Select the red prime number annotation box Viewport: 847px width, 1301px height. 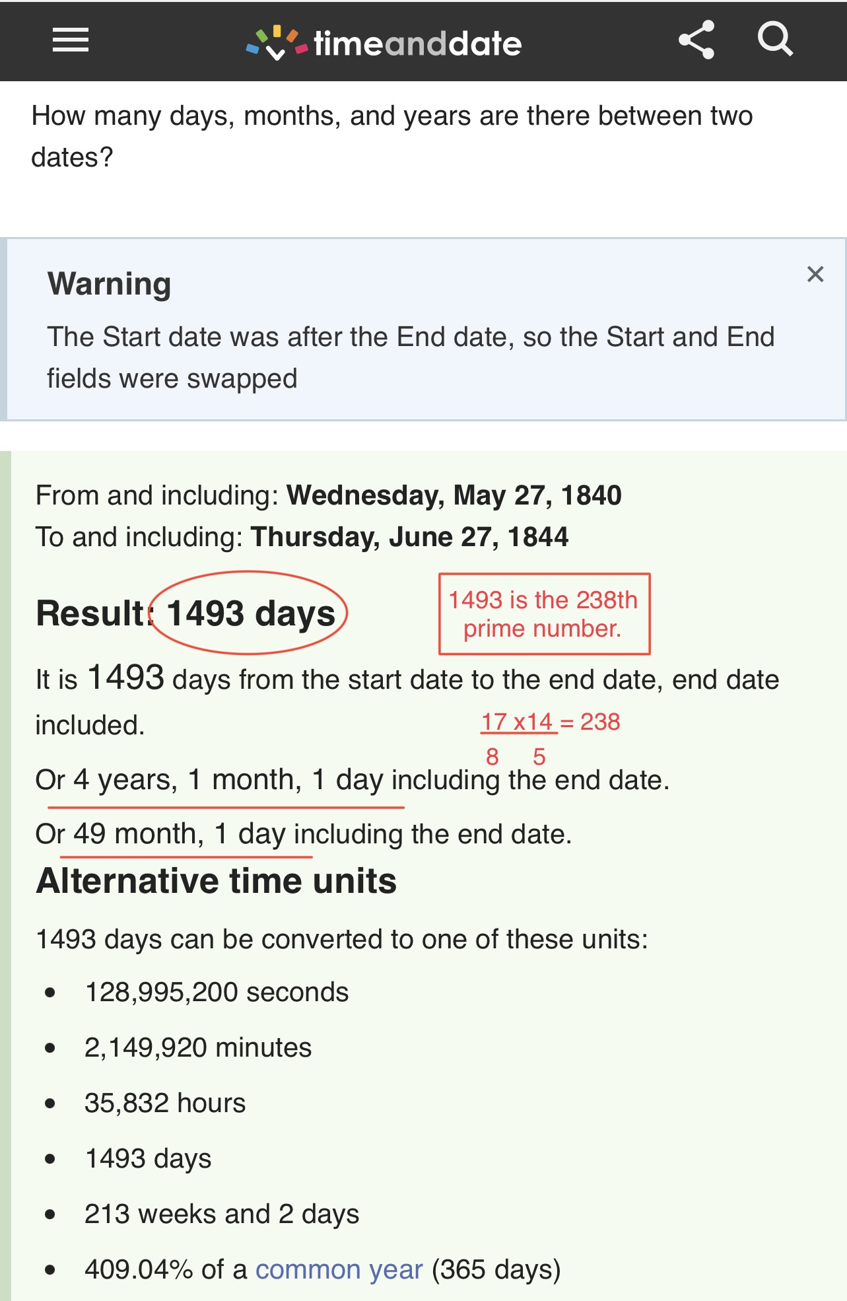pyautogui.click(x=544, y=614)
